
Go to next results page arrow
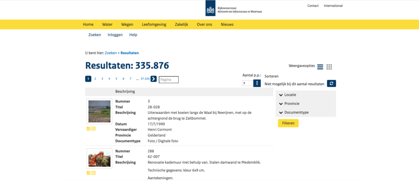[x=153, y=79]
